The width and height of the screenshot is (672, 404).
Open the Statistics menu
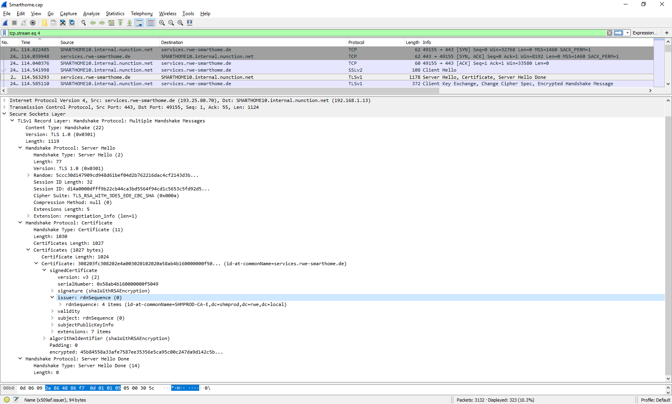pos(115,13)
